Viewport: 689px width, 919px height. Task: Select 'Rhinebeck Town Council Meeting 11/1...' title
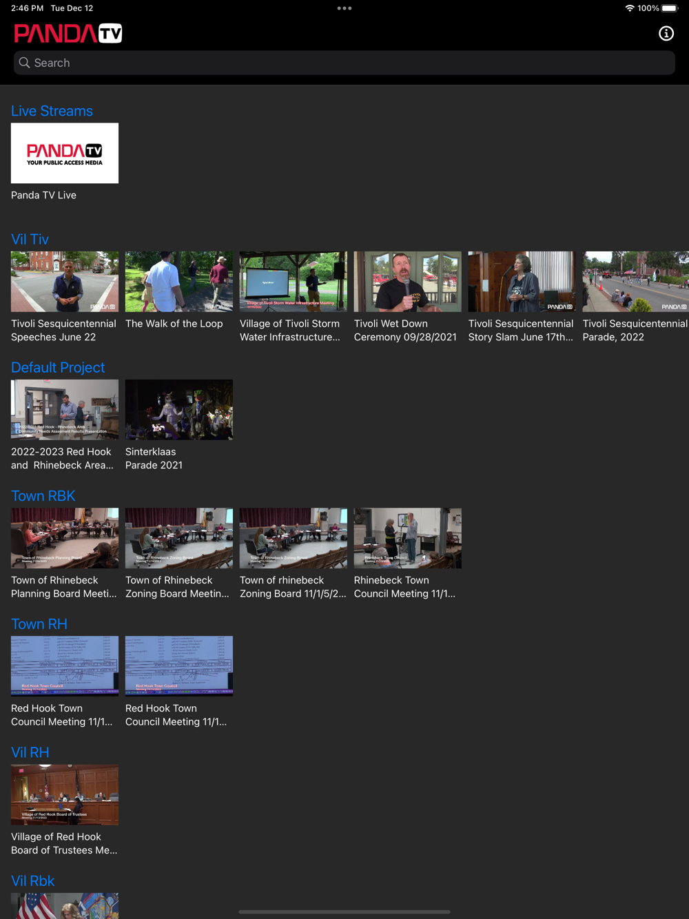point(404,587)
